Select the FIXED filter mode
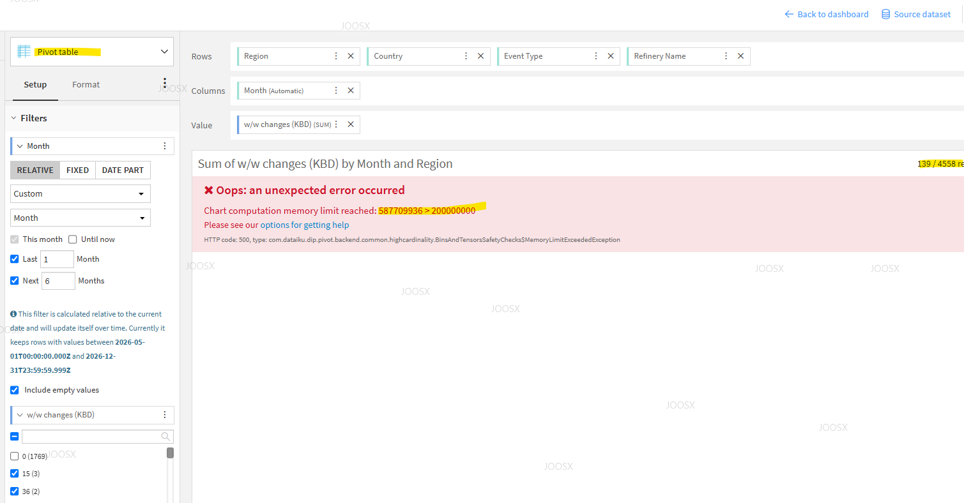 tap(78, 170)
